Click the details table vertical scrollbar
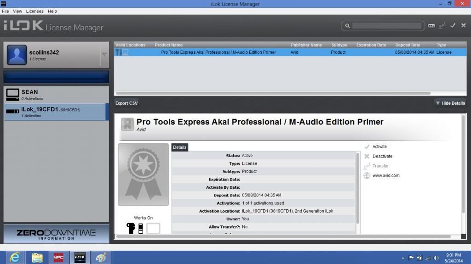 point(357,188)
